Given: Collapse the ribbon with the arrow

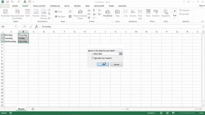Looking at the screenshot, I should click(203, 21).
